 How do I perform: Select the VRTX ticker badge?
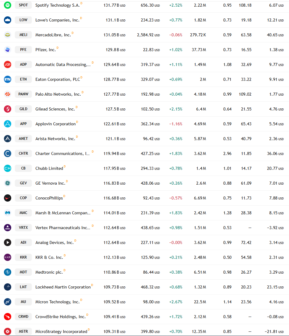pyautogui.click(x=23, y=228)
